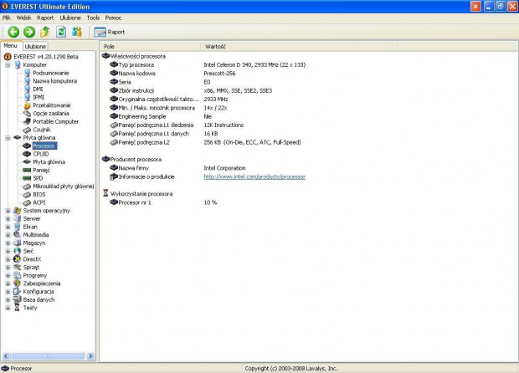Open the Pomoc menu
The image size is (519, 373).
[113, 18]
